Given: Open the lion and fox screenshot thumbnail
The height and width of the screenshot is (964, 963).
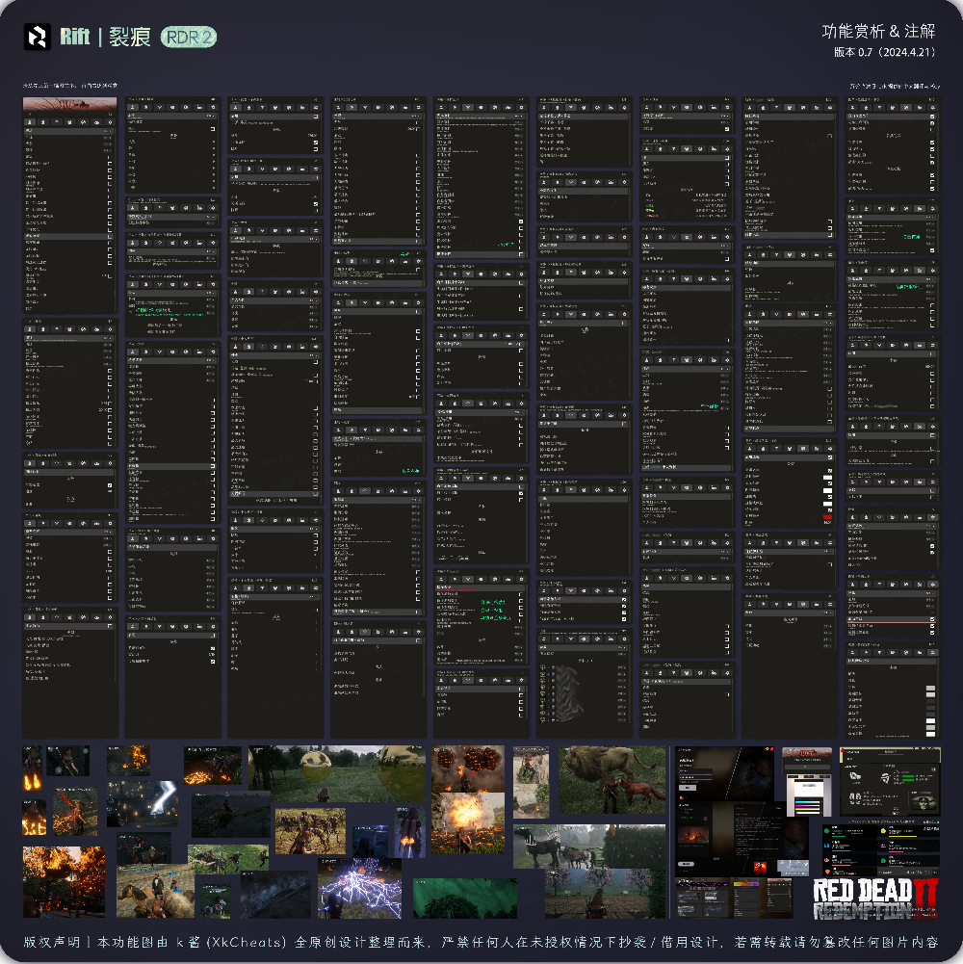Looking at the screenshot, I should (x=612, y=780).
